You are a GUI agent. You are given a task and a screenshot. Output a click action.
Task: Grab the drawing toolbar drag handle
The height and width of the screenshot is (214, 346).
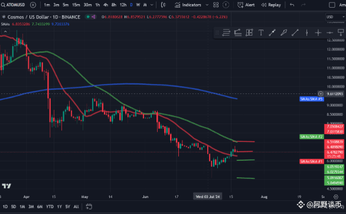coord(217,33)
